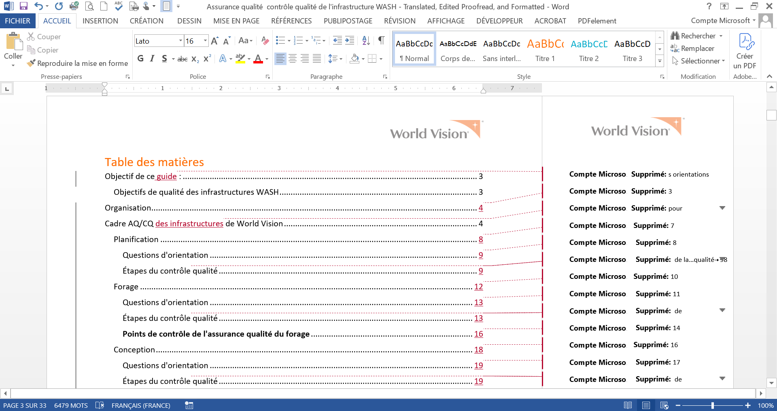Click the zoom slider handle
Viewport: 777px width, 411px height.
tap(712, 405)
